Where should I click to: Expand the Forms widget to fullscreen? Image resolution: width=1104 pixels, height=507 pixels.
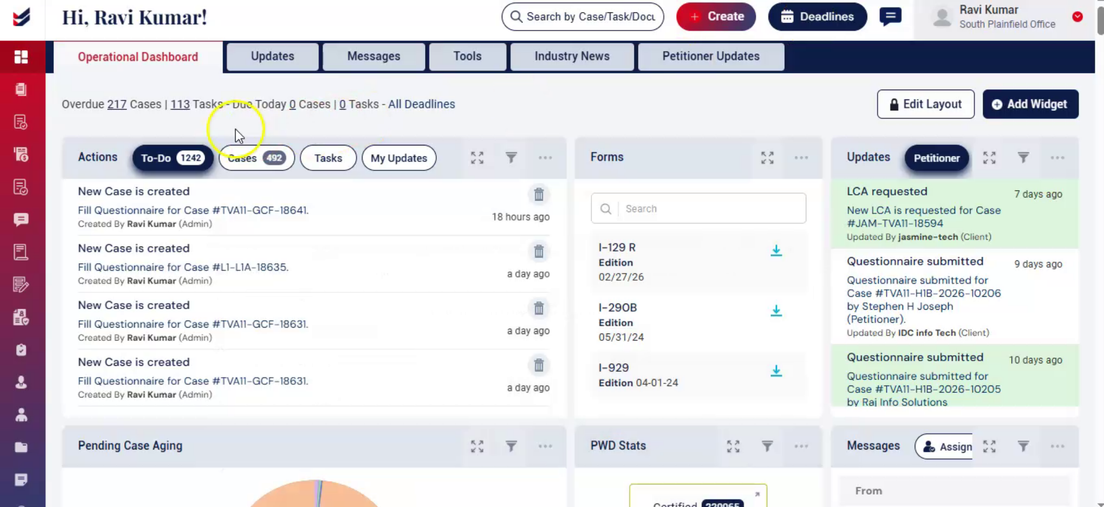point(767,158)
